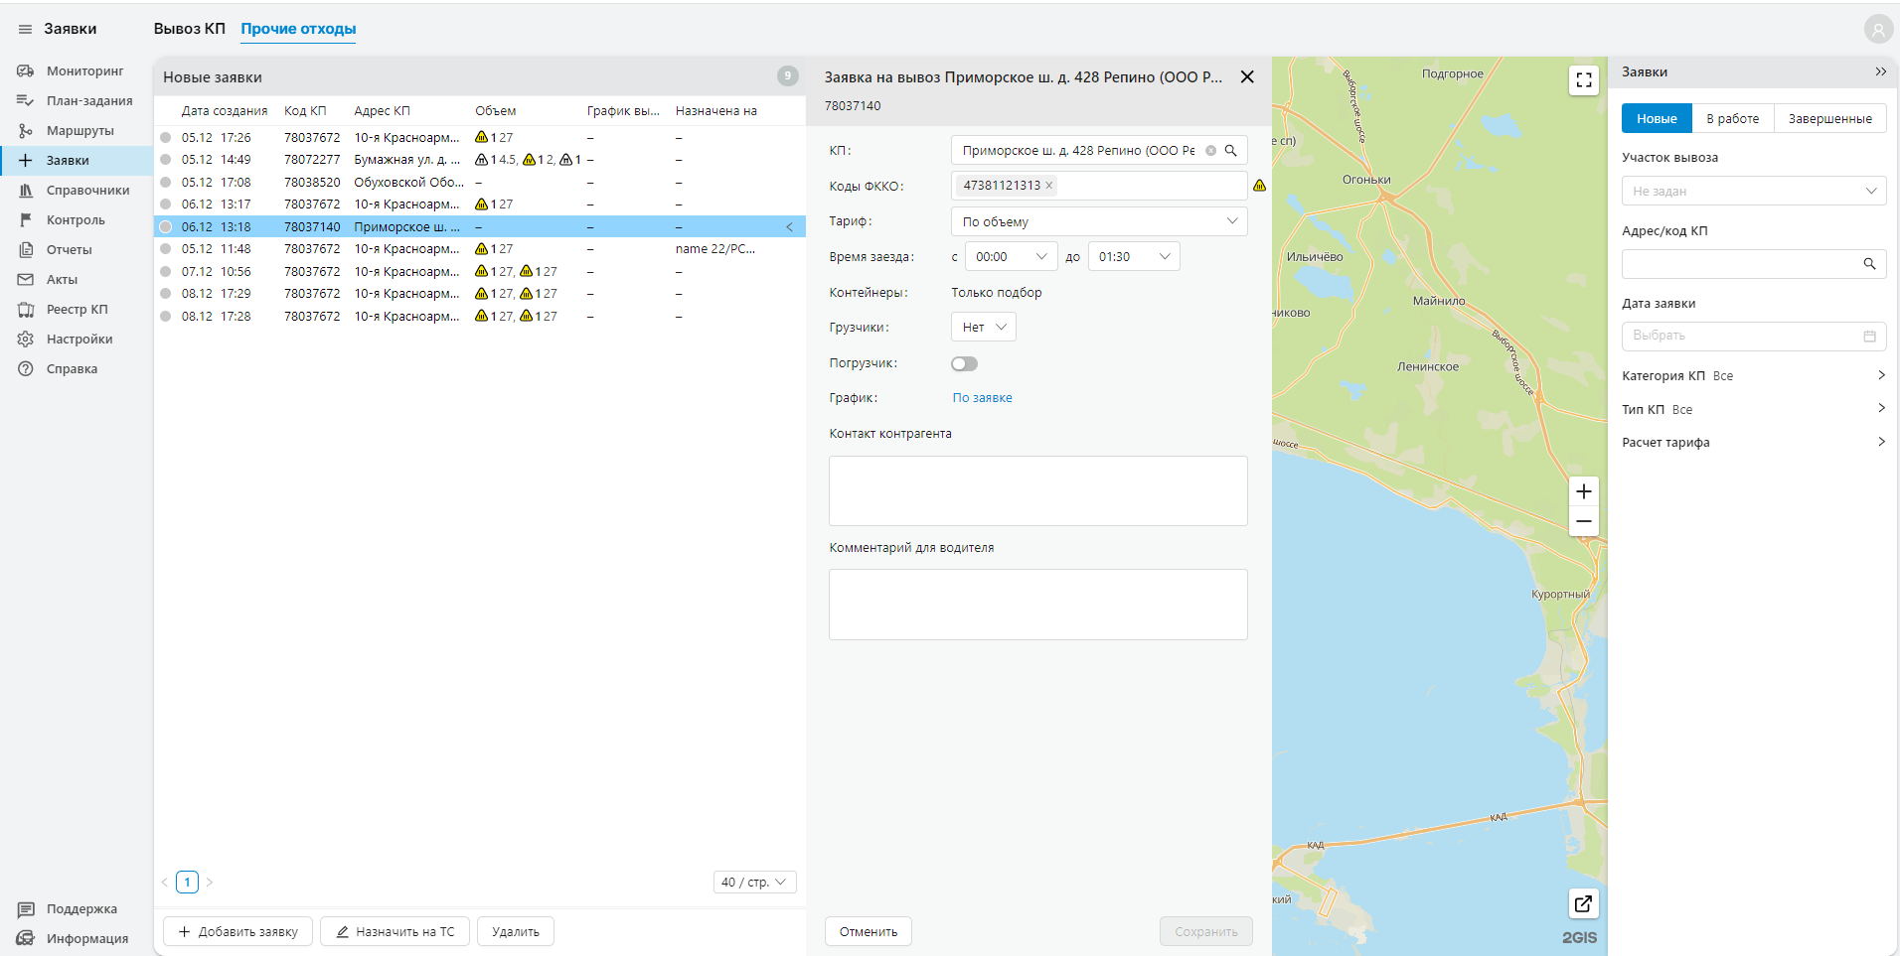Remove ФККО code 47381121313 tag
Viewport: 1900px width, 956px height.
pos(1048,186)
